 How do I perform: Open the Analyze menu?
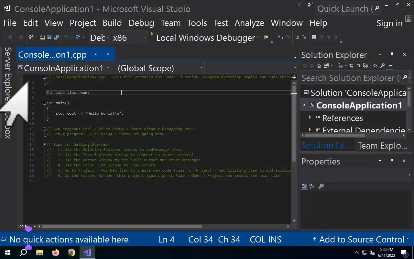pos(249,23)
